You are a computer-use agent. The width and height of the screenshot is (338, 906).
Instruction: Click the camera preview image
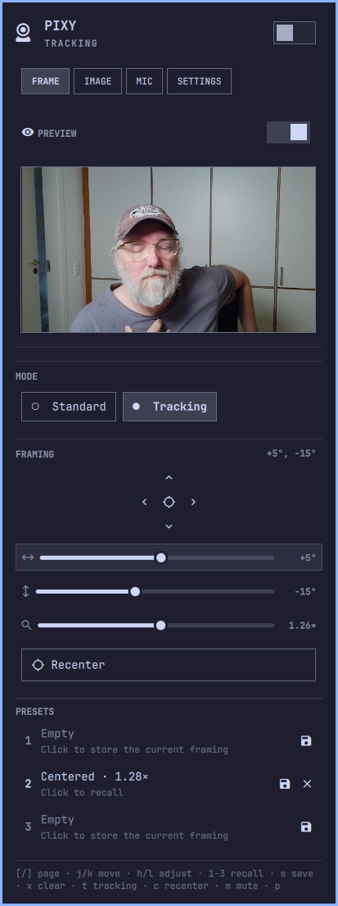click(x=169, y=249)
